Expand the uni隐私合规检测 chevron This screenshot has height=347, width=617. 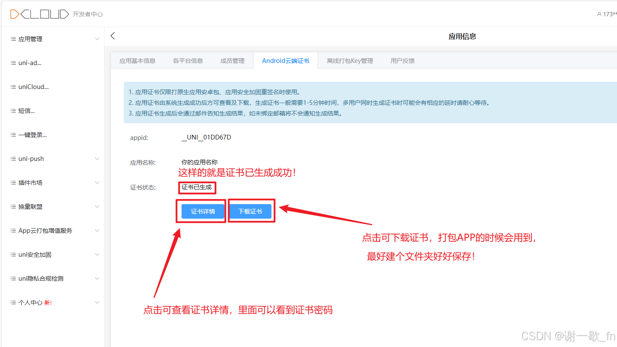coord(97,279)
